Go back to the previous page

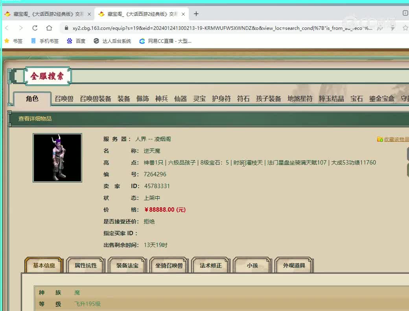click(7, 28)
